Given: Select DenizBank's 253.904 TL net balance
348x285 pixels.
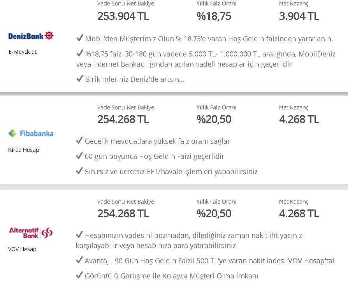Looking at the screenshot, I should pyautogui.click(x=123, y=16).
